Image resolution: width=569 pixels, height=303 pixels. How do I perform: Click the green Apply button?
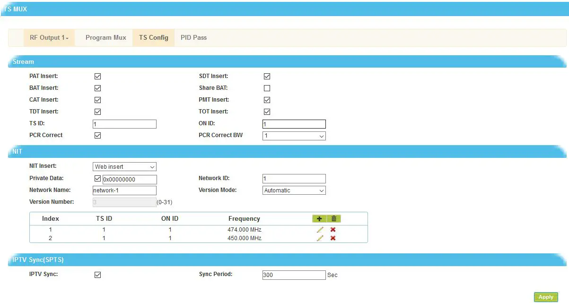546,297
